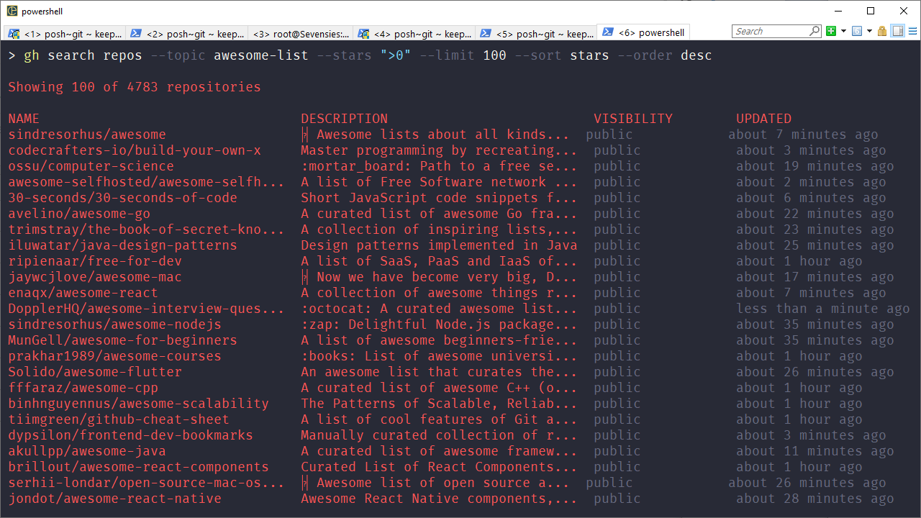Click the magnifier icon in search box

[815, 31]
